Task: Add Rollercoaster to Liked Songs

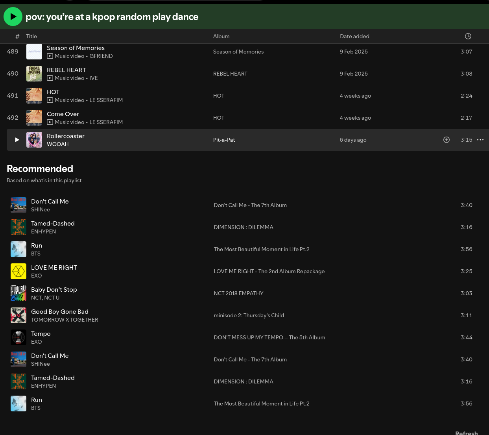Action: (447, 140)
